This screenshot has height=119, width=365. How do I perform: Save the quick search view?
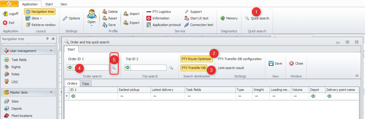[x=275, y=63]
